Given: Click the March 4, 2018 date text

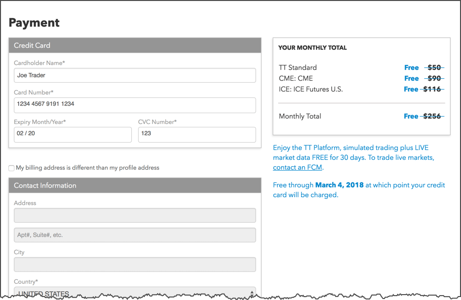Looking at the screenshot, I should (x=339, y=185).
